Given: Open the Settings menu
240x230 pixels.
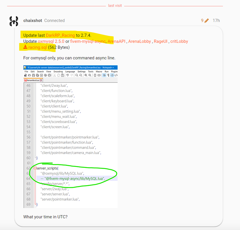Looking at the screenshot, I should [82, 72].
